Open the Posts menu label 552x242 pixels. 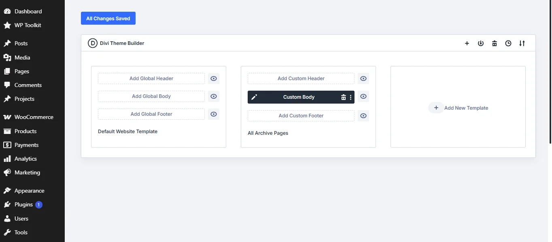click(21, 43)
